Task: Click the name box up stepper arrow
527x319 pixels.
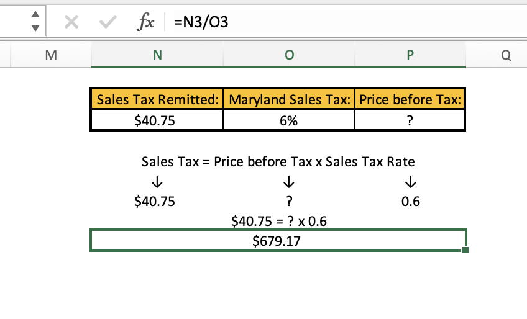Action: 36,16
